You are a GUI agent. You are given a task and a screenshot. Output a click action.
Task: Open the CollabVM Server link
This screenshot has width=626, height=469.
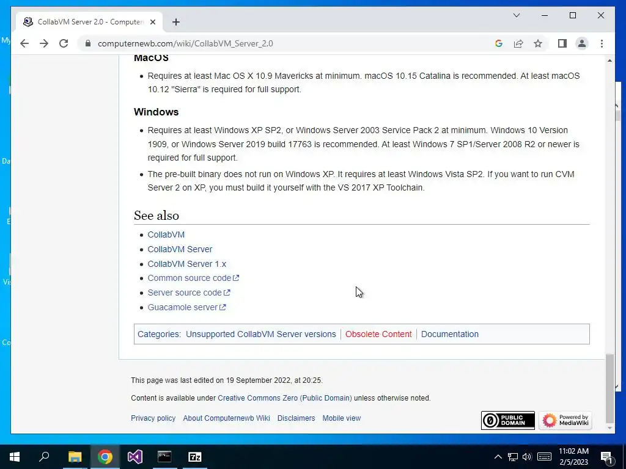tap(180, 249)
